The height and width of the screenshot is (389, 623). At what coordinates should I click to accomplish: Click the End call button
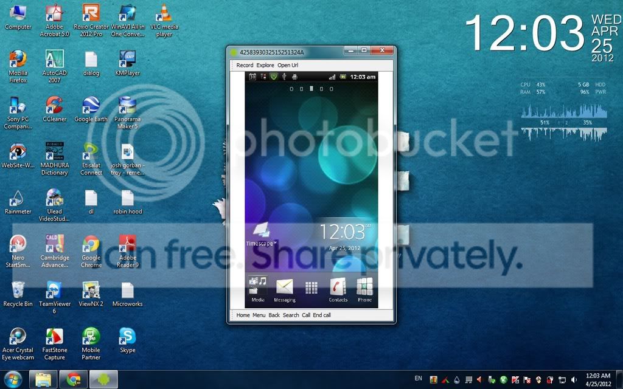point(322,315)
